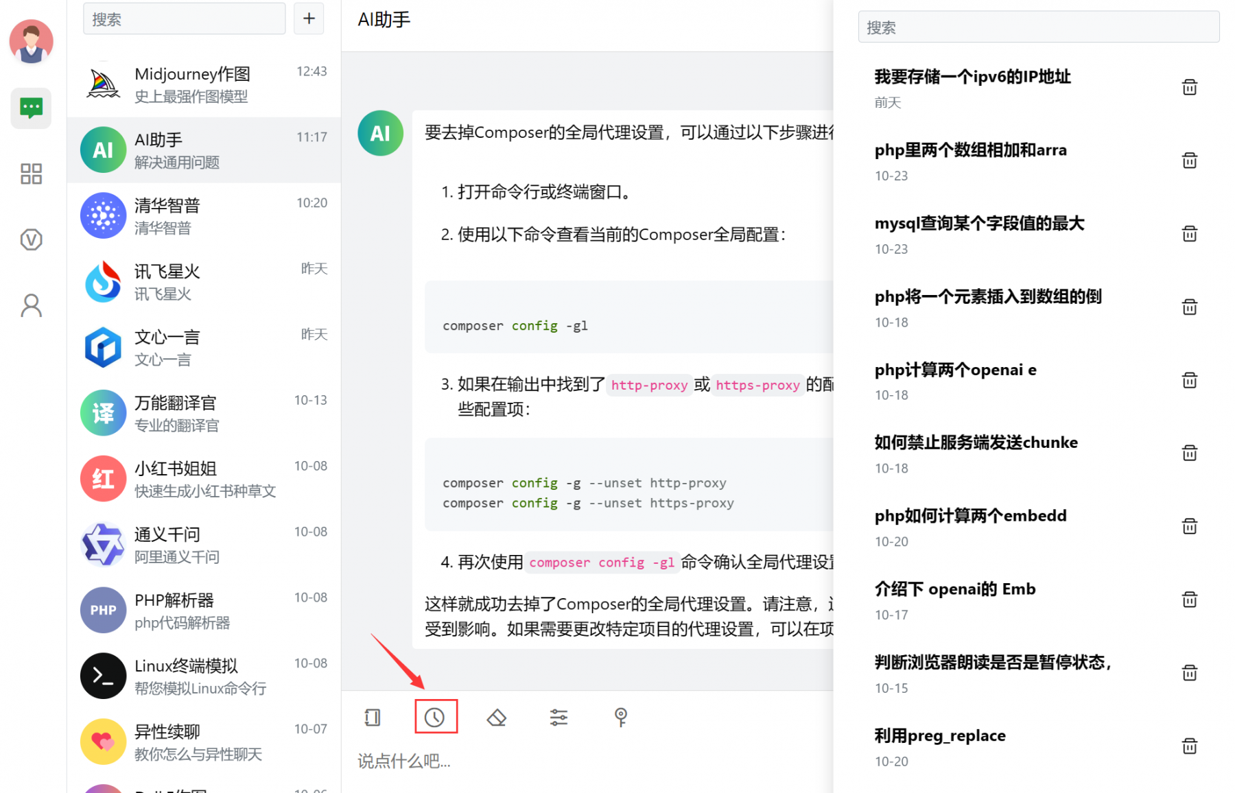
Task: Click the pin icon in chat toolbar
Action: [x=620, y=718]
